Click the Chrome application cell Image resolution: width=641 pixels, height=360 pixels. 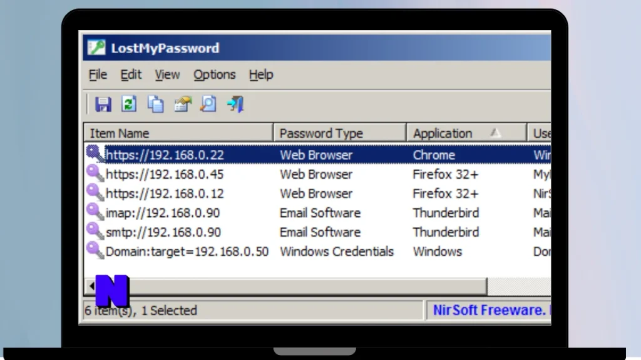tap(434, 155)
